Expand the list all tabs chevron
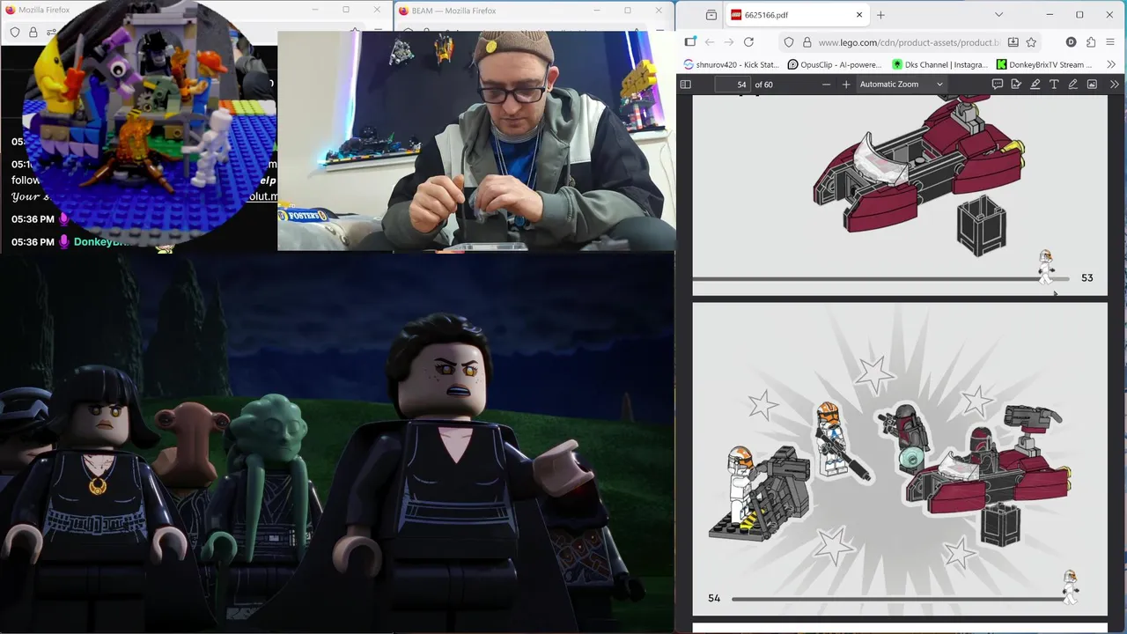The width and height of the screenshot is (1127, 634). 998,15
